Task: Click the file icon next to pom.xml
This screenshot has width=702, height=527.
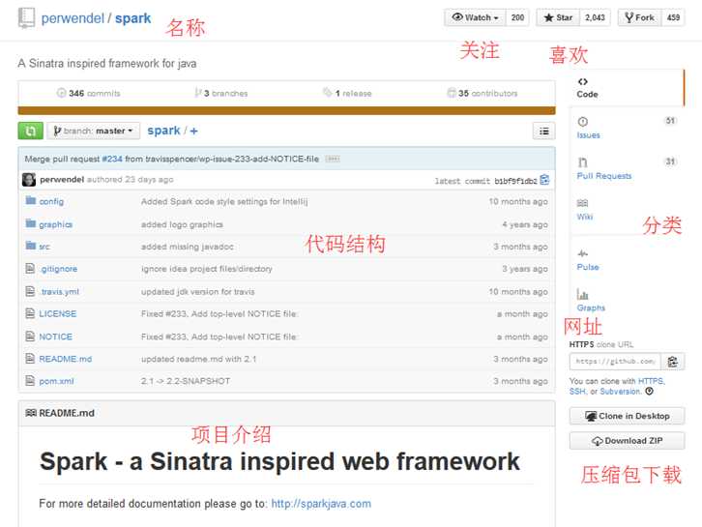Action: click(x=30, y=381)
